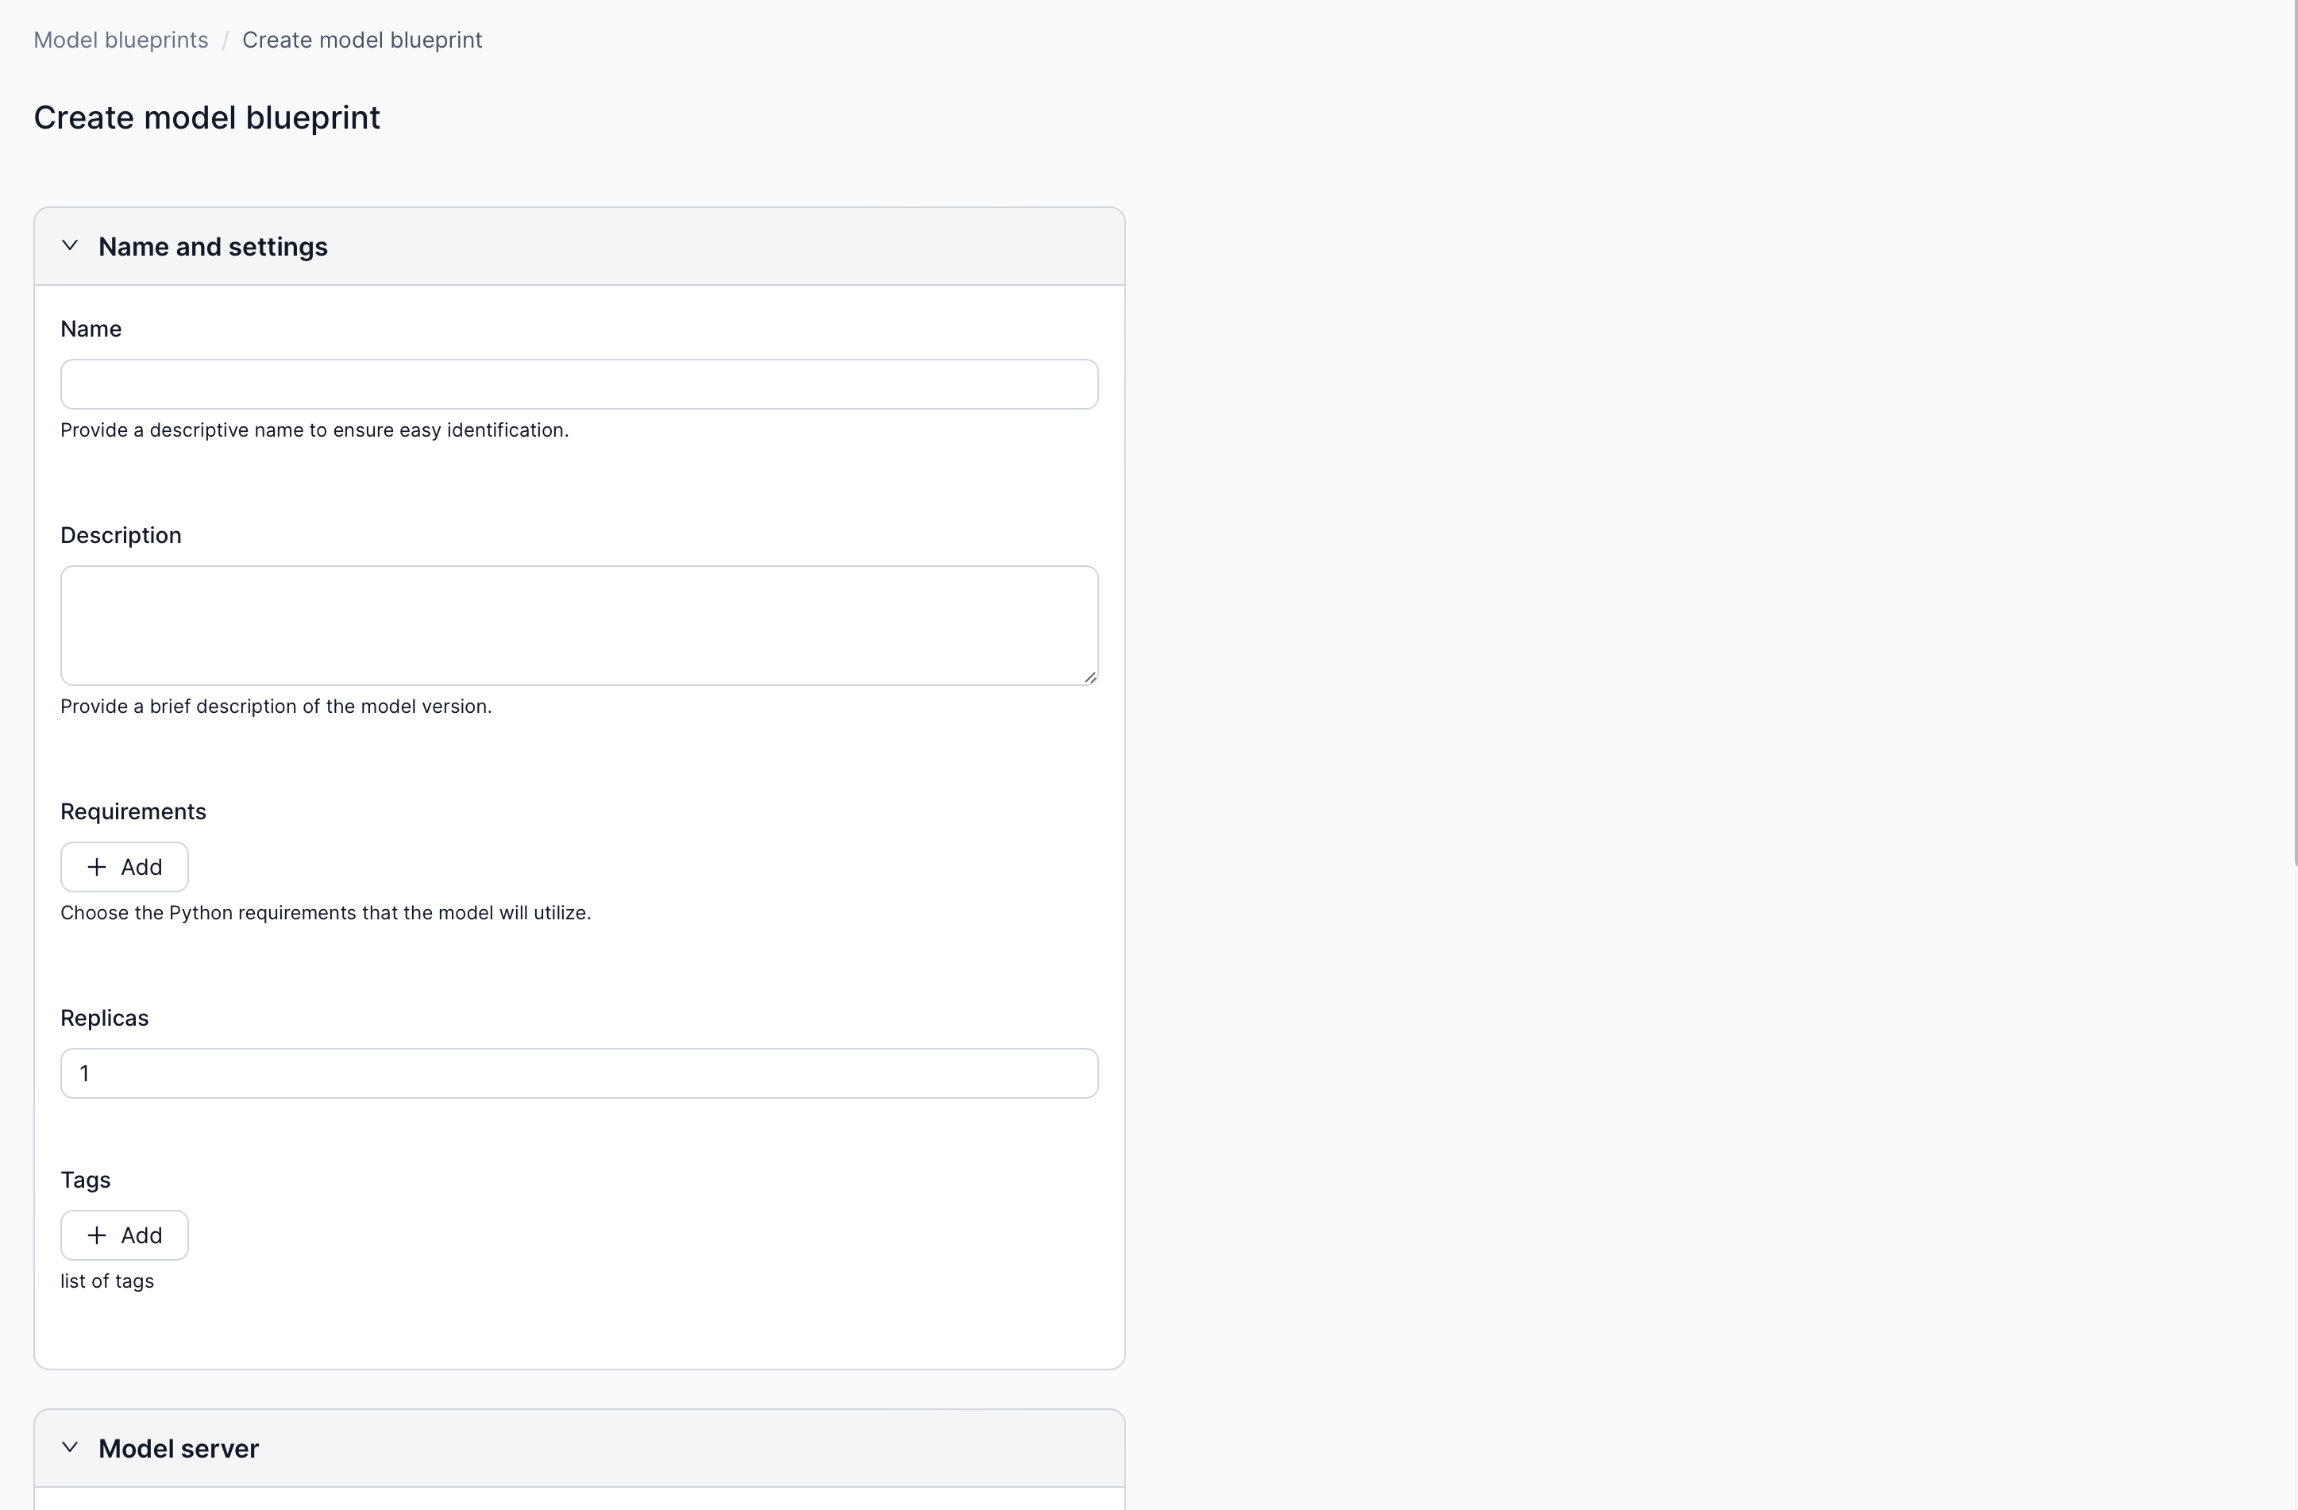Click the Description field label
This screenshot has width=2298, height=1510.
[121, 536]
